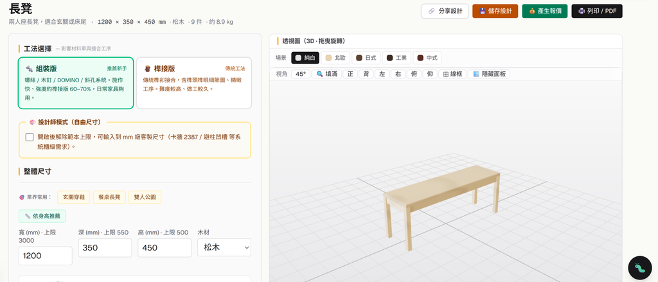This screenshot has width=658, height=282.
Task: Set the view to 45°
Action: tap(301, 74)
